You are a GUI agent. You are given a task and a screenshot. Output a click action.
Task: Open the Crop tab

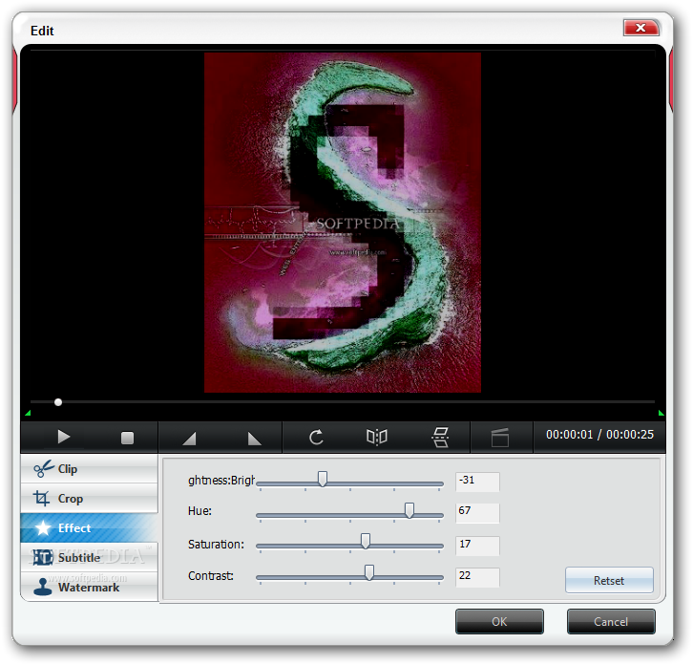[x=89, y=499]
